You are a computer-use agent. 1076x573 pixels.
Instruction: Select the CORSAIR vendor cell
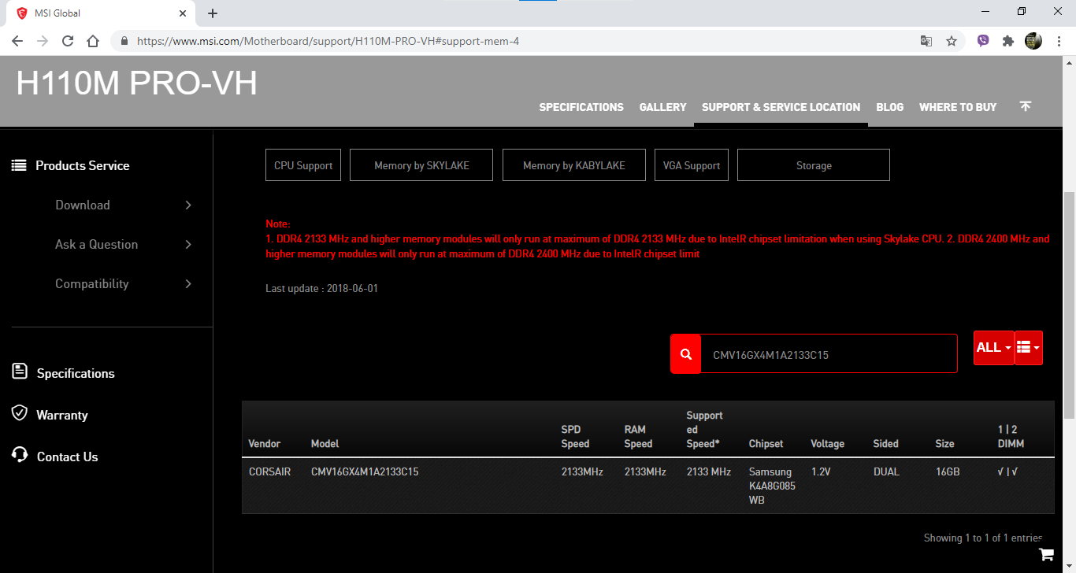[x=269, y=472]
